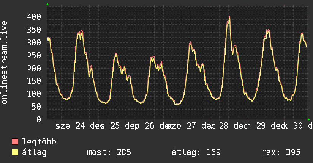Viewport: 313px width, 163px height.
Task: Click the 250 y-axis label
Action: click(x=34, y=55)
